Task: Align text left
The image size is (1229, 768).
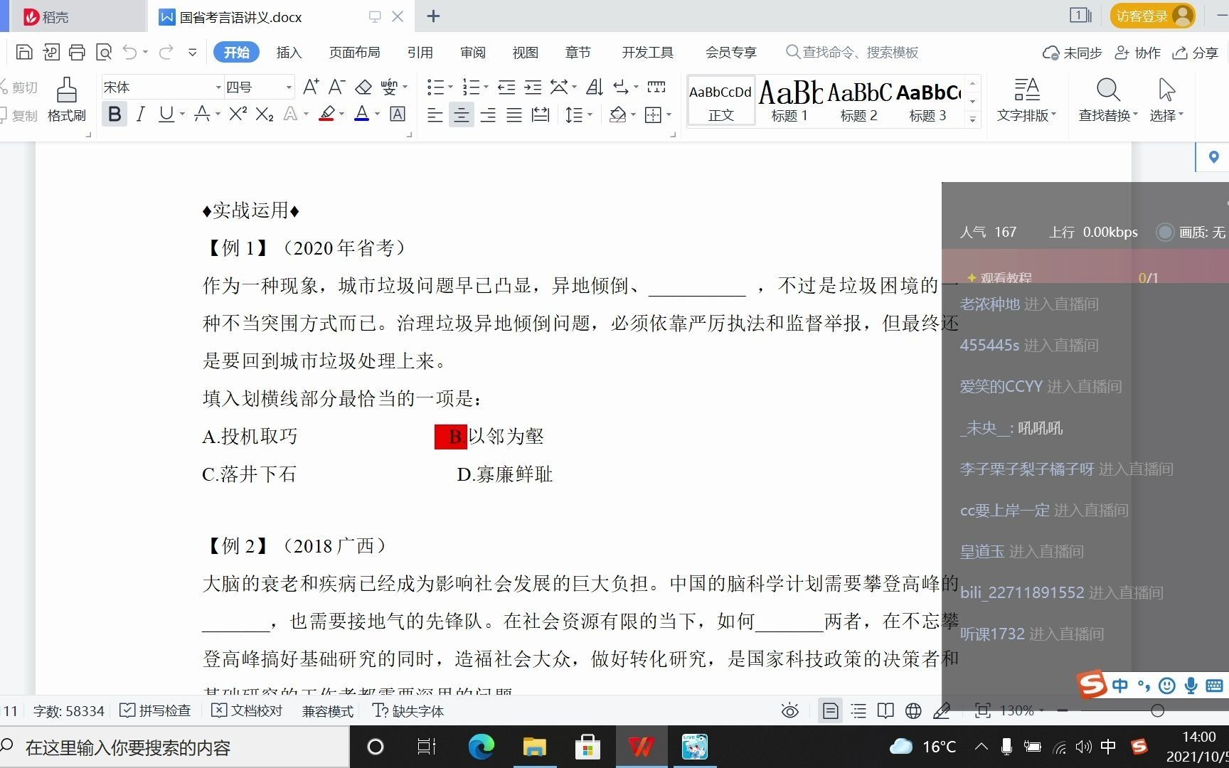Action: 435,114
